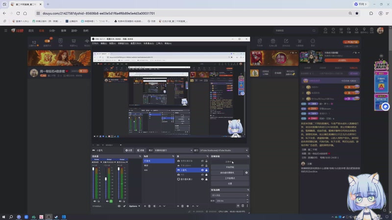Open Douyu notifications bell icon
Screen dimensions: 392x220
[x=356, y=30]
